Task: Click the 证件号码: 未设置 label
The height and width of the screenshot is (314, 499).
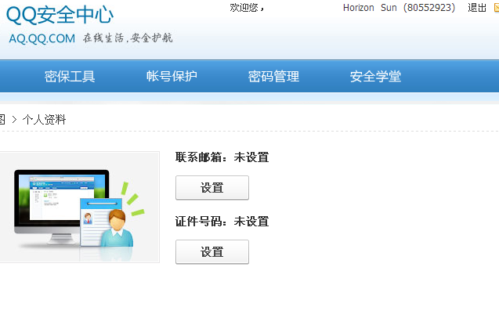Action: (x=222, y=222)
